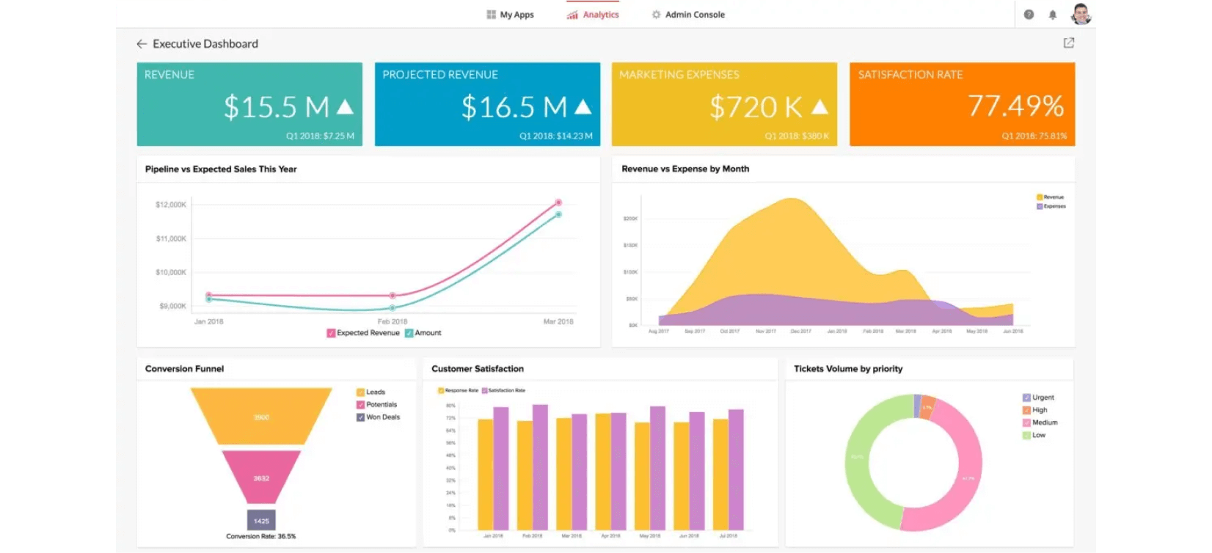Open the user profile avatar

[x=1081, y=14]
